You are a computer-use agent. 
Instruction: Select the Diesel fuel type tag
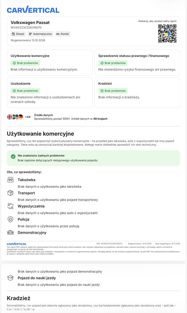pos(18,34)
